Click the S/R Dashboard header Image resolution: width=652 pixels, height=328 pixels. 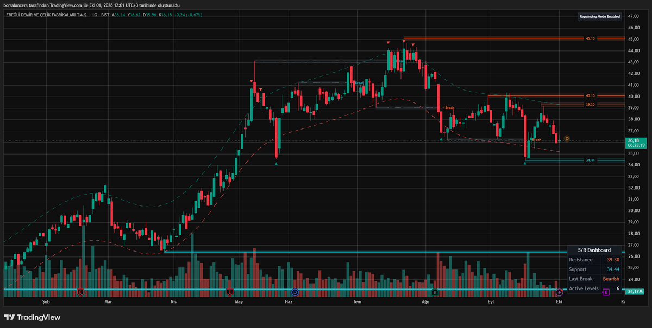tap(595, 250)
